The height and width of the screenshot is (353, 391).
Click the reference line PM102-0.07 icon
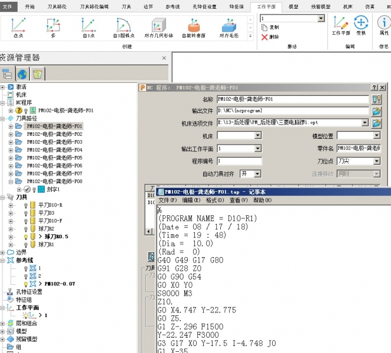(x=33, y=284)
